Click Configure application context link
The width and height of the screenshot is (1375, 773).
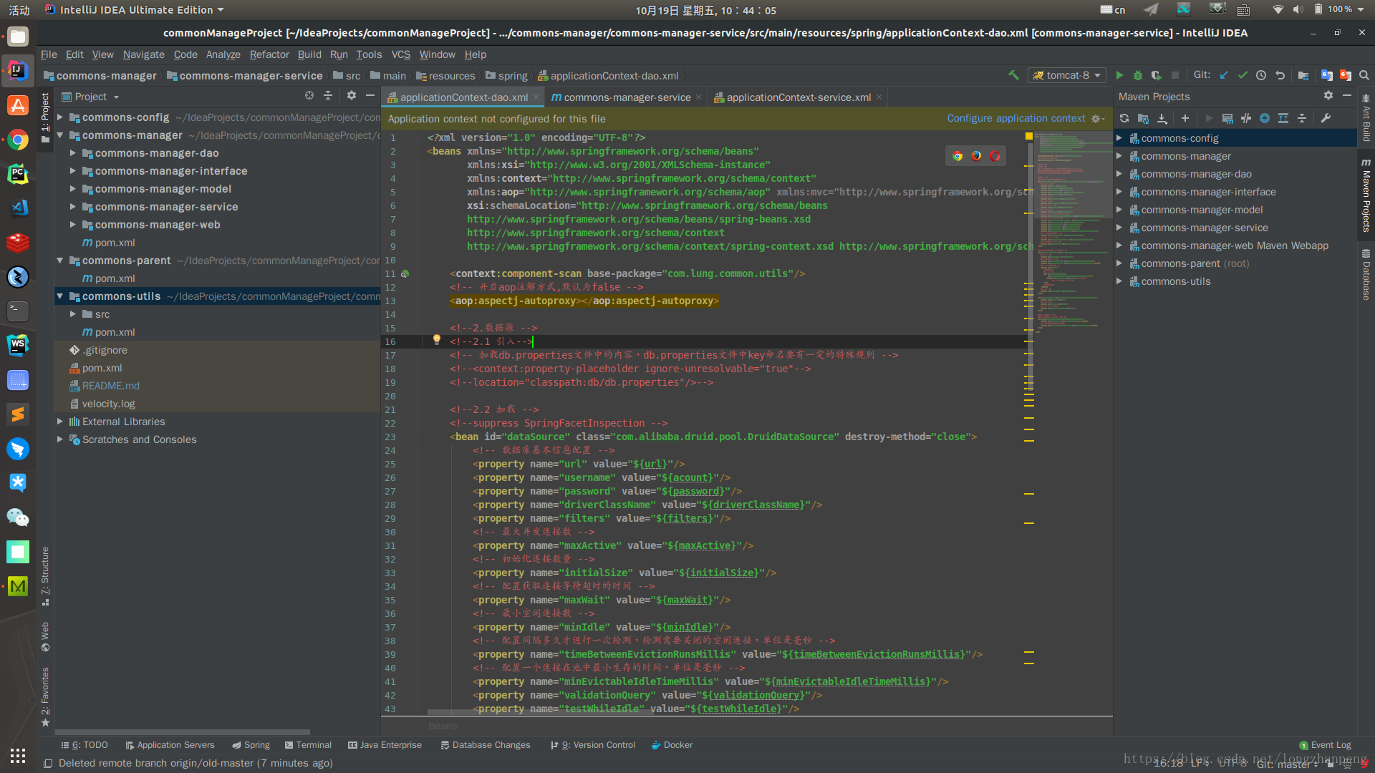(x=1016, y=118)
